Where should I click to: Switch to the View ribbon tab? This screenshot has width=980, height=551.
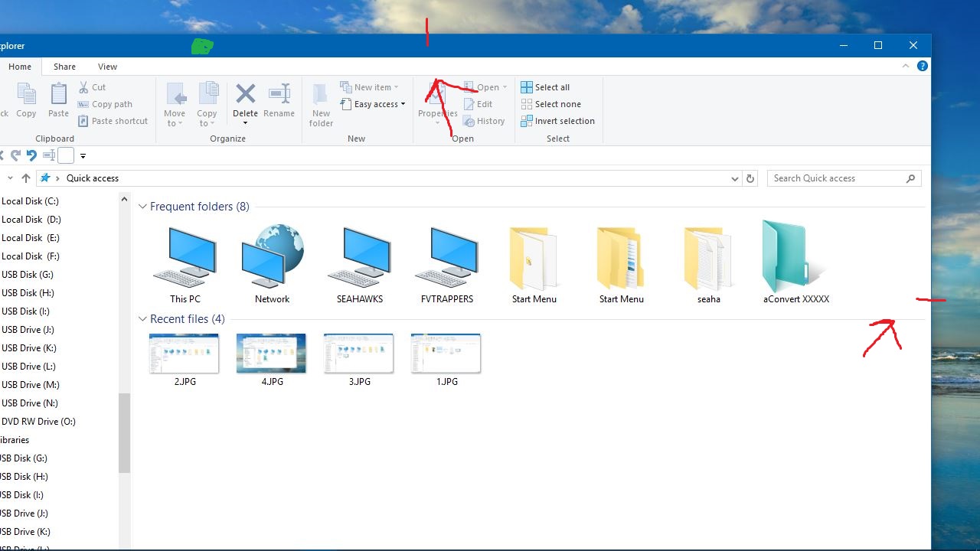pyautogui.click(x=107, y=67)
